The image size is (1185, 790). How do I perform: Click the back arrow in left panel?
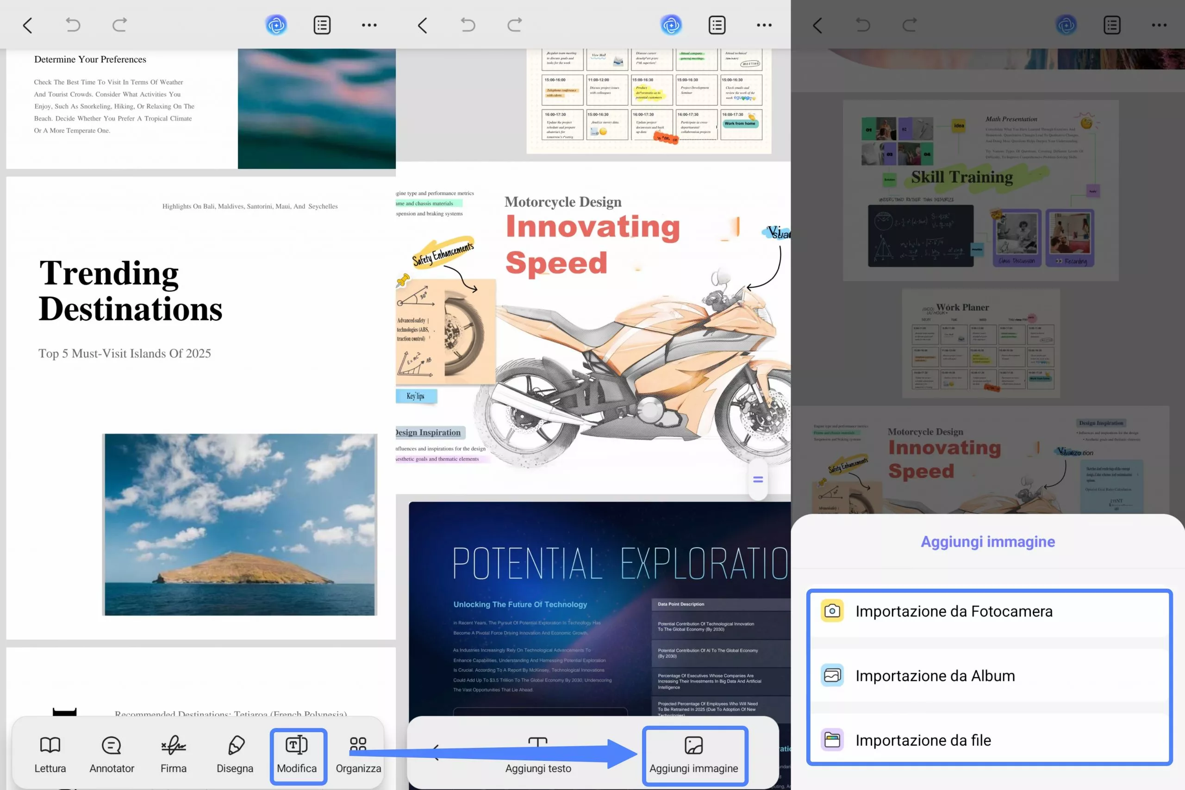click(x=28, y=25)
